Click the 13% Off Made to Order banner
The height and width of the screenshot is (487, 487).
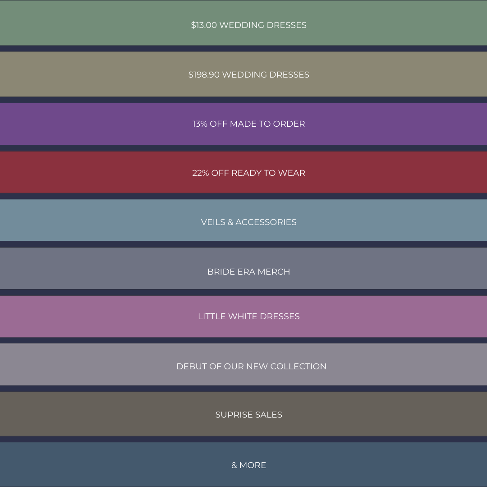[x=243, y=124]
